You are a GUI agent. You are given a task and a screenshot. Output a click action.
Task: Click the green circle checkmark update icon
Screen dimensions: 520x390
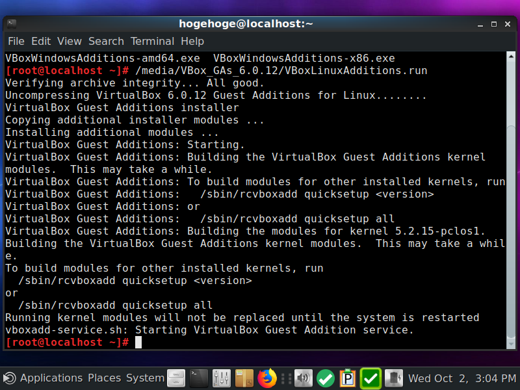tap(326, 378)
